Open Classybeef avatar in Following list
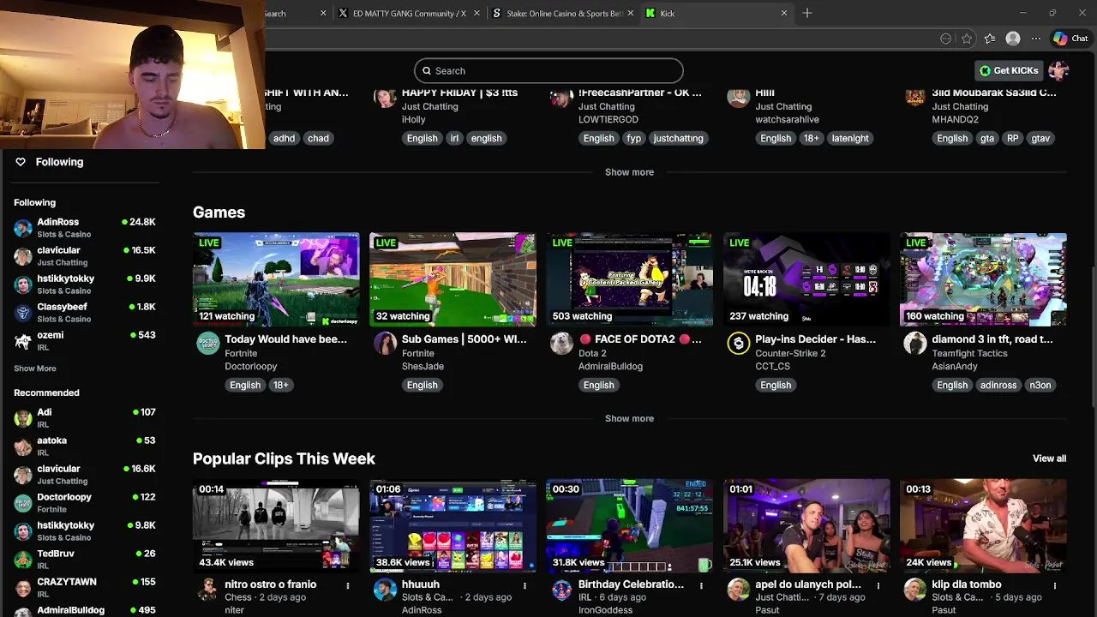This screenshot has height=617, width=1097. pyautogui.click(x=23, y=313)
